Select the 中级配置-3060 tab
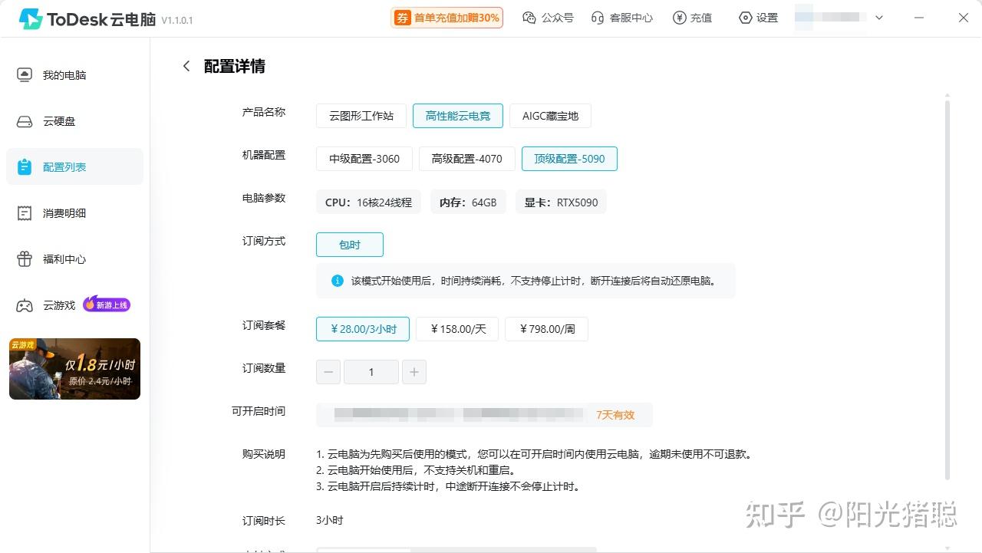The width and height of the screenshot is (982, 553). coord(364,159)
